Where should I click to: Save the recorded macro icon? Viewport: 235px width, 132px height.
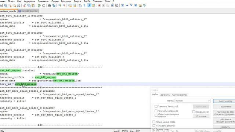click(117, 5)
